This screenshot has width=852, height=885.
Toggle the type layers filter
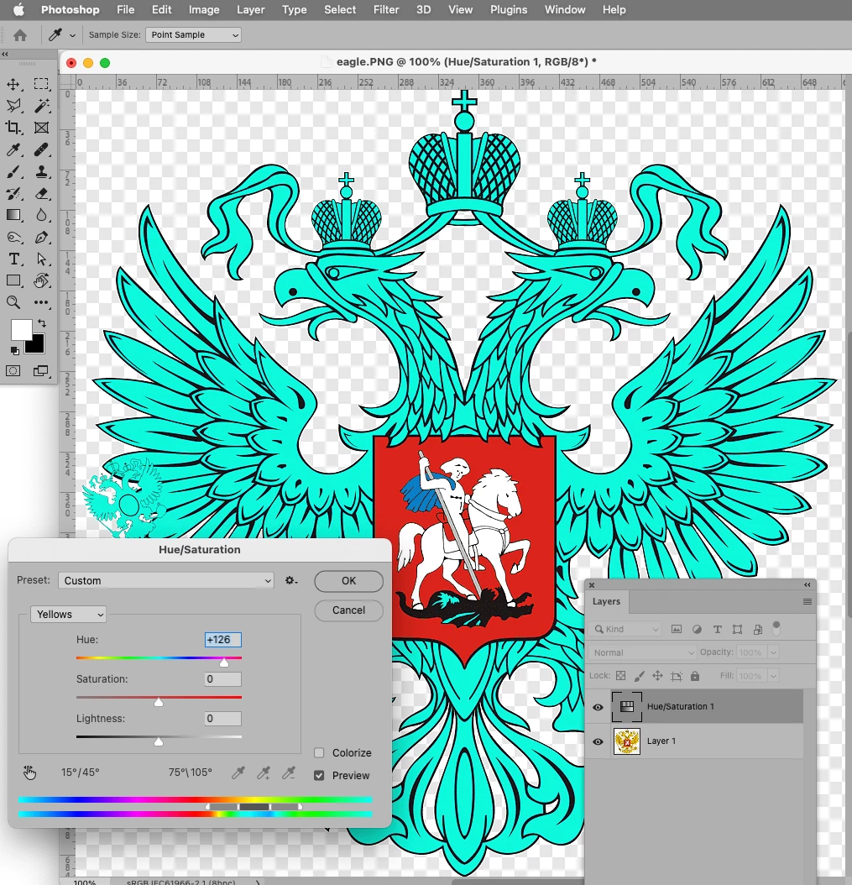pyautogui.click(x=717, y=629)
